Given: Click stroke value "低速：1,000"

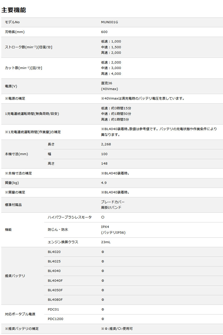Looking at the screenshot, I should tap(111, 41).
